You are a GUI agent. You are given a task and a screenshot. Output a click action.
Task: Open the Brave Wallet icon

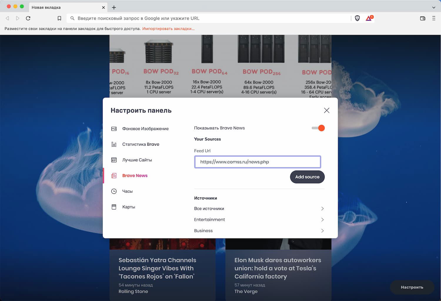click(423, 18)
